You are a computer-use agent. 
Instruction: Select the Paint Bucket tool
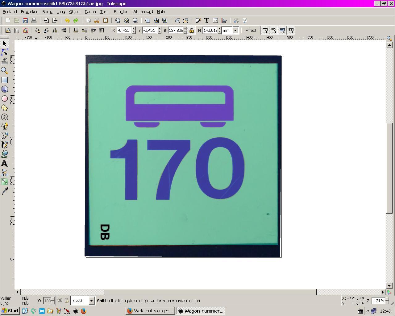click(x=5, y=154)
